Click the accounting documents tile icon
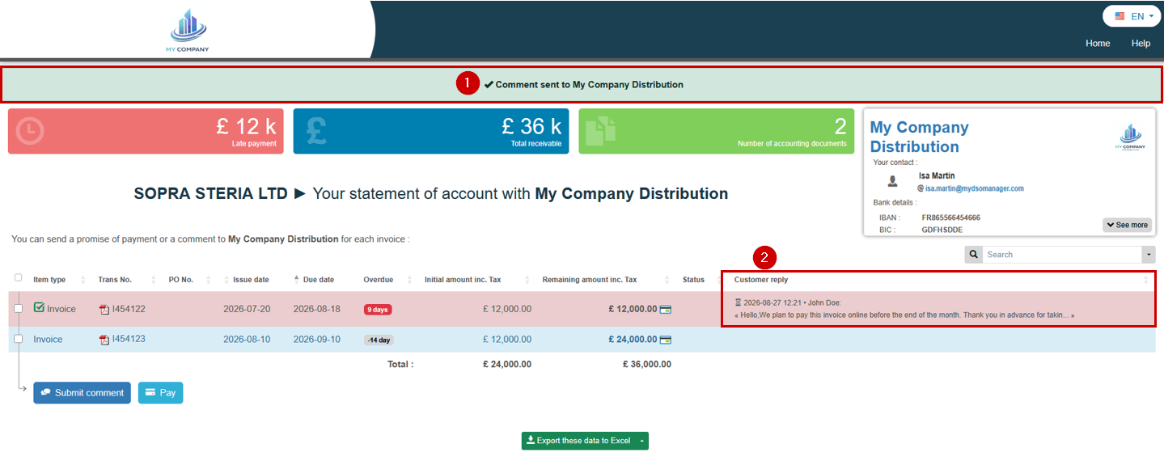 [x=600, y=131]
